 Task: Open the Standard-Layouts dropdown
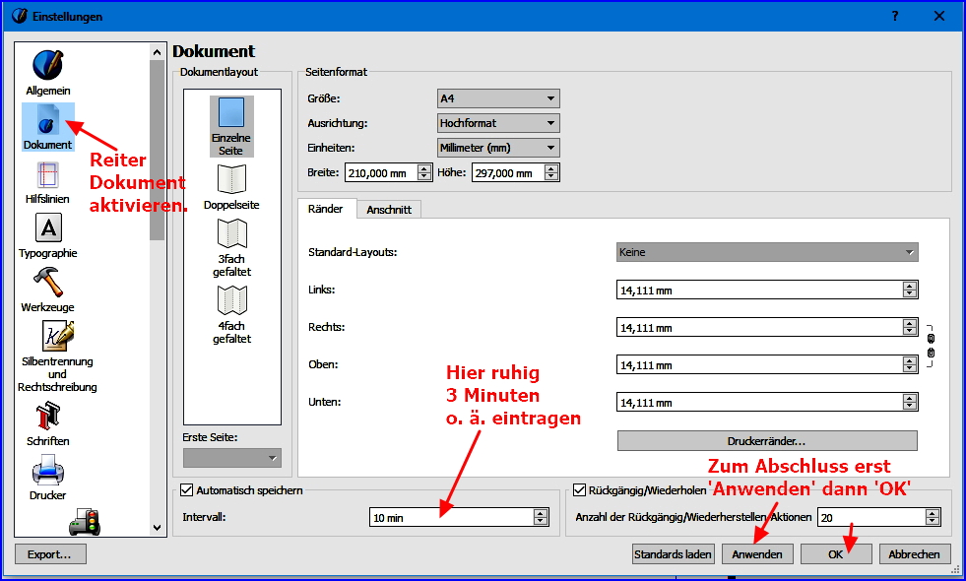coord(767,252)
